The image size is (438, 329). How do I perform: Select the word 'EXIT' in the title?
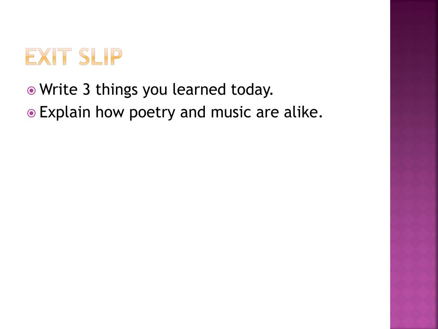[x=47, y=57]
